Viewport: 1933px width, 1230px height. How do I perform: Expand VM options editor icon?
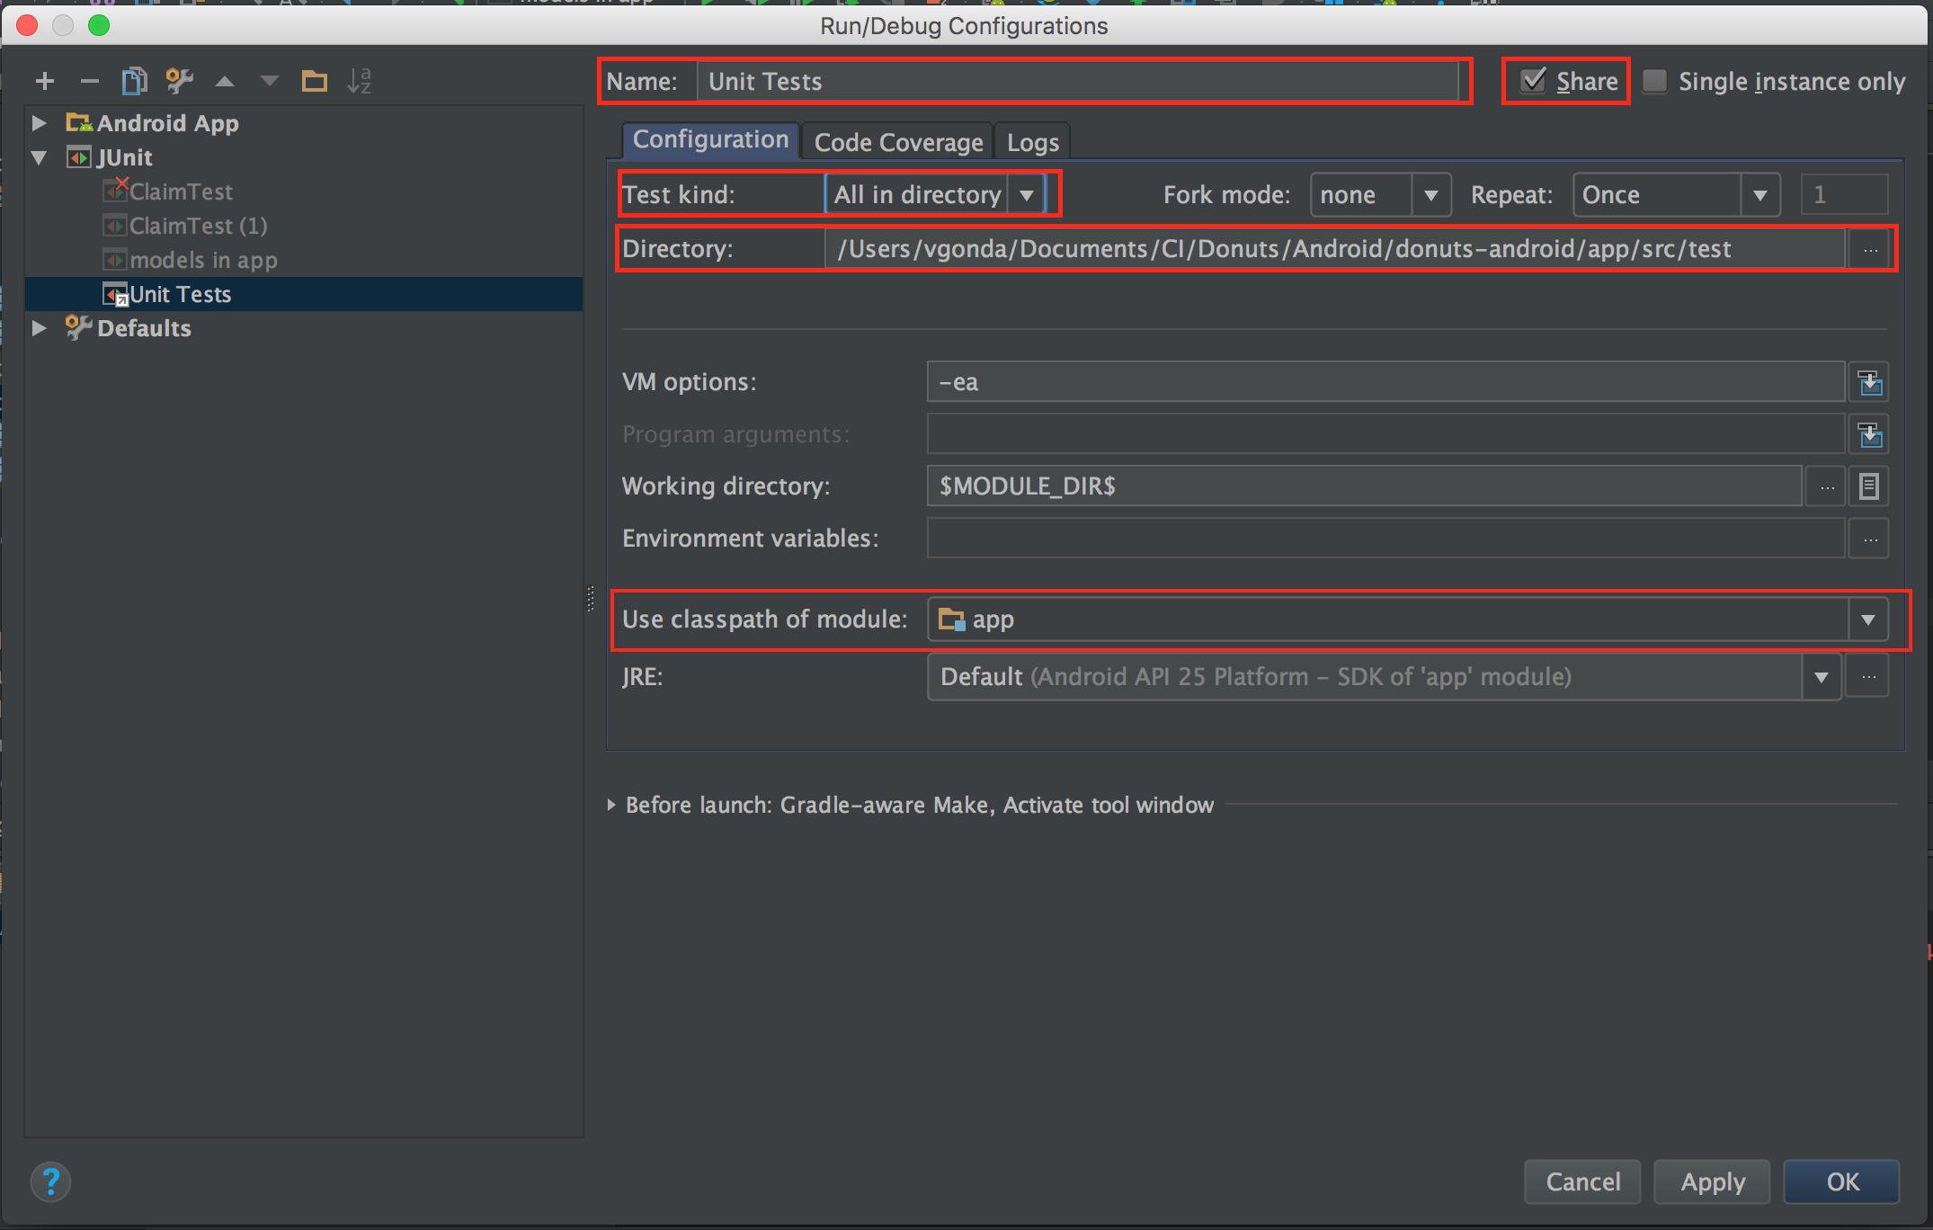point(1870,383)
